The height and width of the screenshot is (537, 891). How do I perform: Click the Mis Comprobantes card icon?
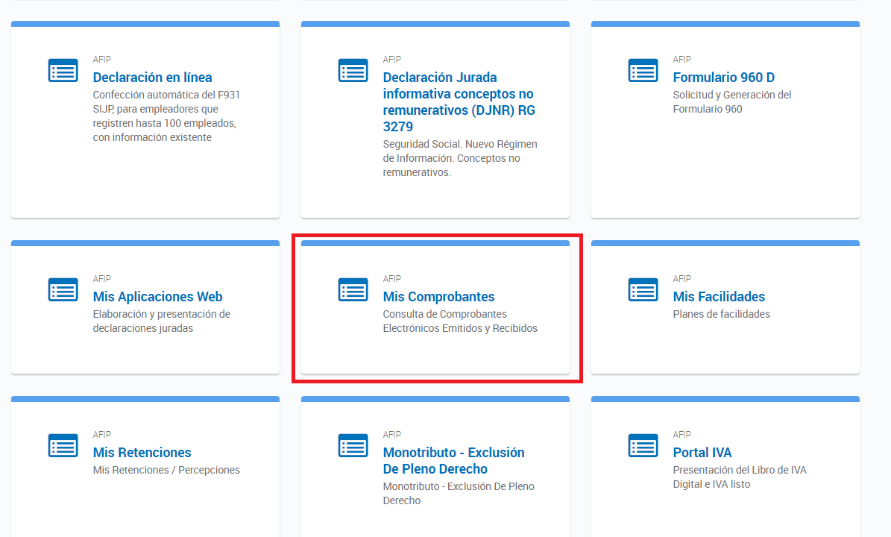pos(353,290)
